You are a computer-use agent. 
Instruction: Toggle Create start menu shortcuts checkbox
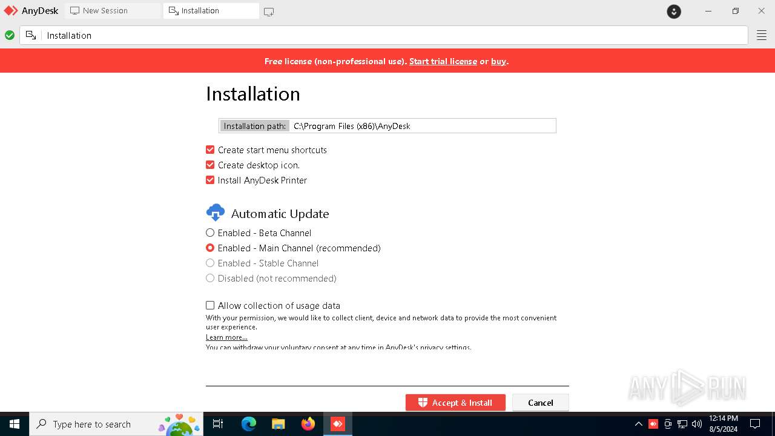(210, 150)
